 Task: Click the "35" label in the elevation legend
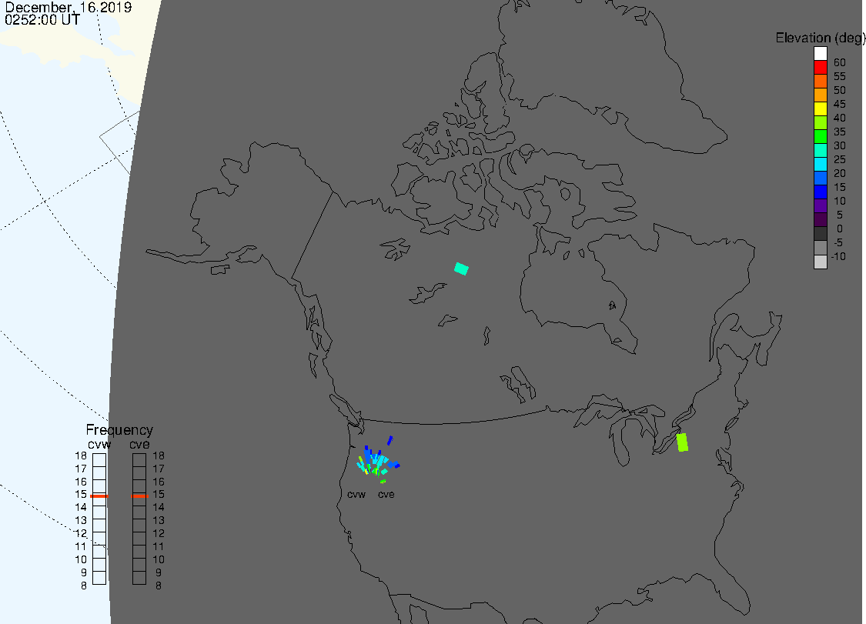pos(840,132)
